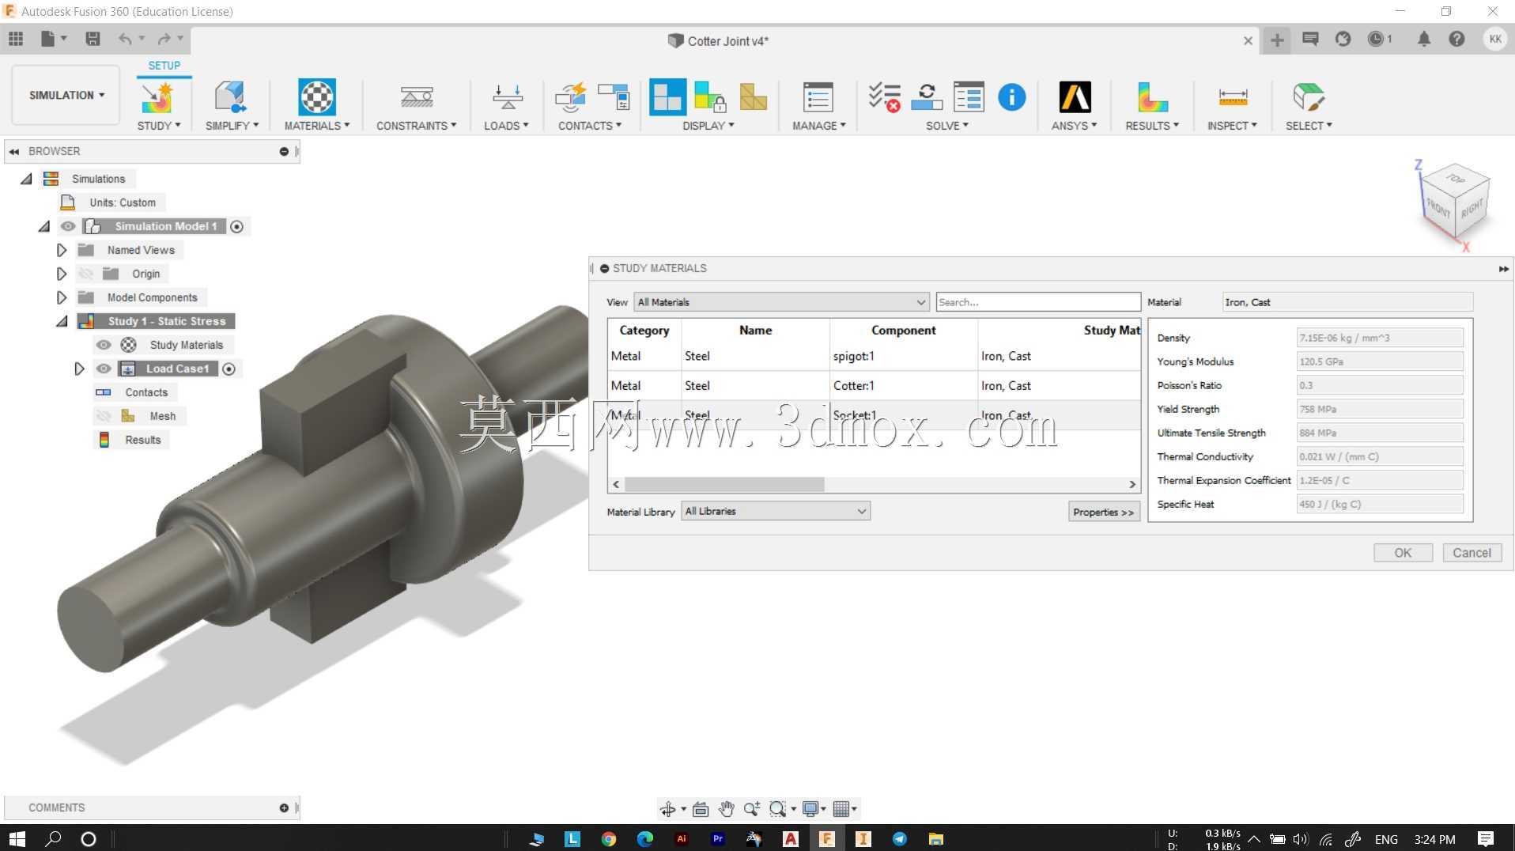Expand the Origin folder

coord(61,274)
